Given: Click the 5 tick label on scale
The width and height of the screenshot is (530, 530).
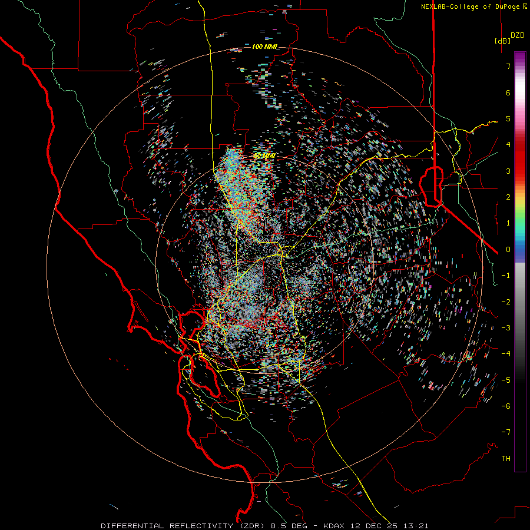Looking at the screenshot, I should (508, 118).
